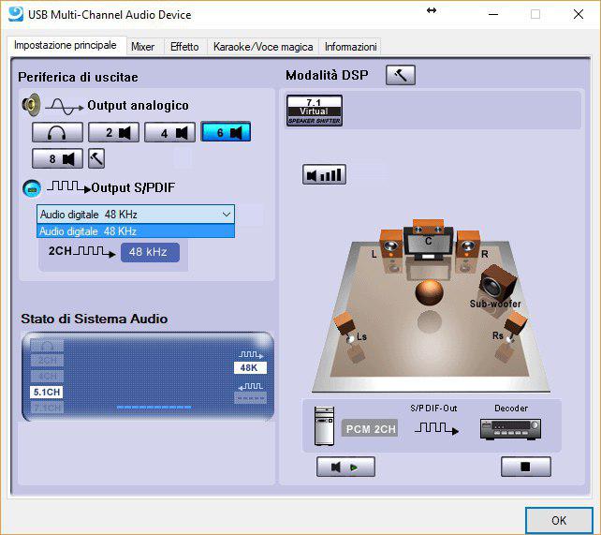
Task: Click the S/PDIF output status icon
Action: pyautogui.click(x=251, y=354)
